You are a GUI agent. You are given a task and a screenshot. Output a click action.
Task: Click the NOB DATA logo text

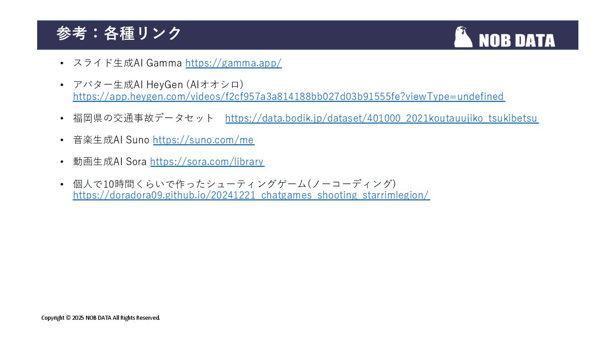pos(517,41)
